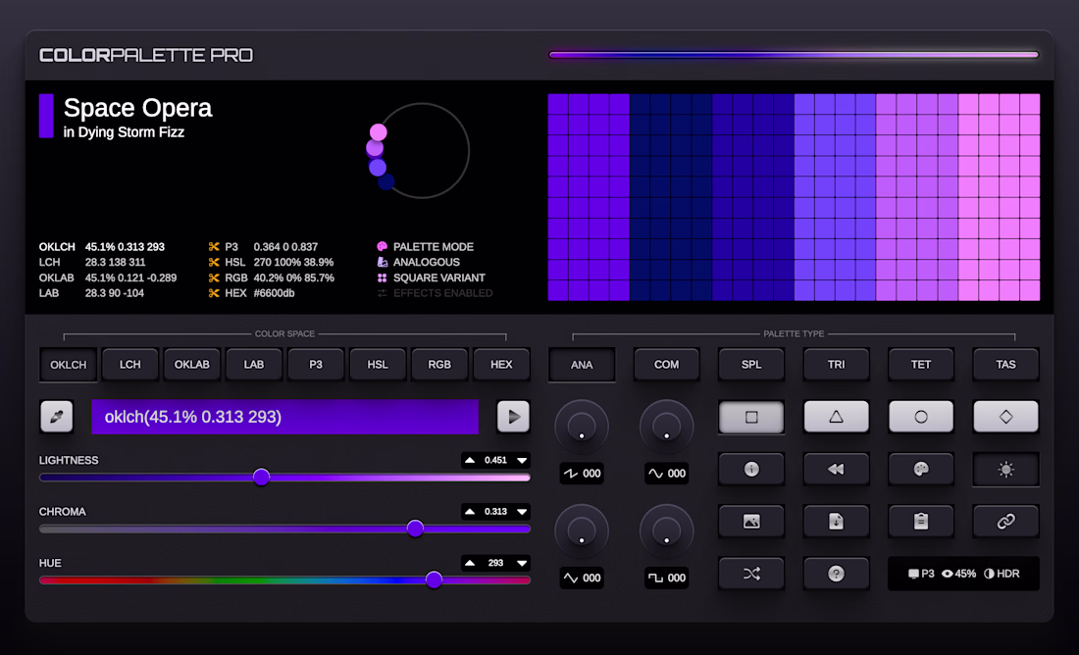Click the play arrow button next to color input

513,417
